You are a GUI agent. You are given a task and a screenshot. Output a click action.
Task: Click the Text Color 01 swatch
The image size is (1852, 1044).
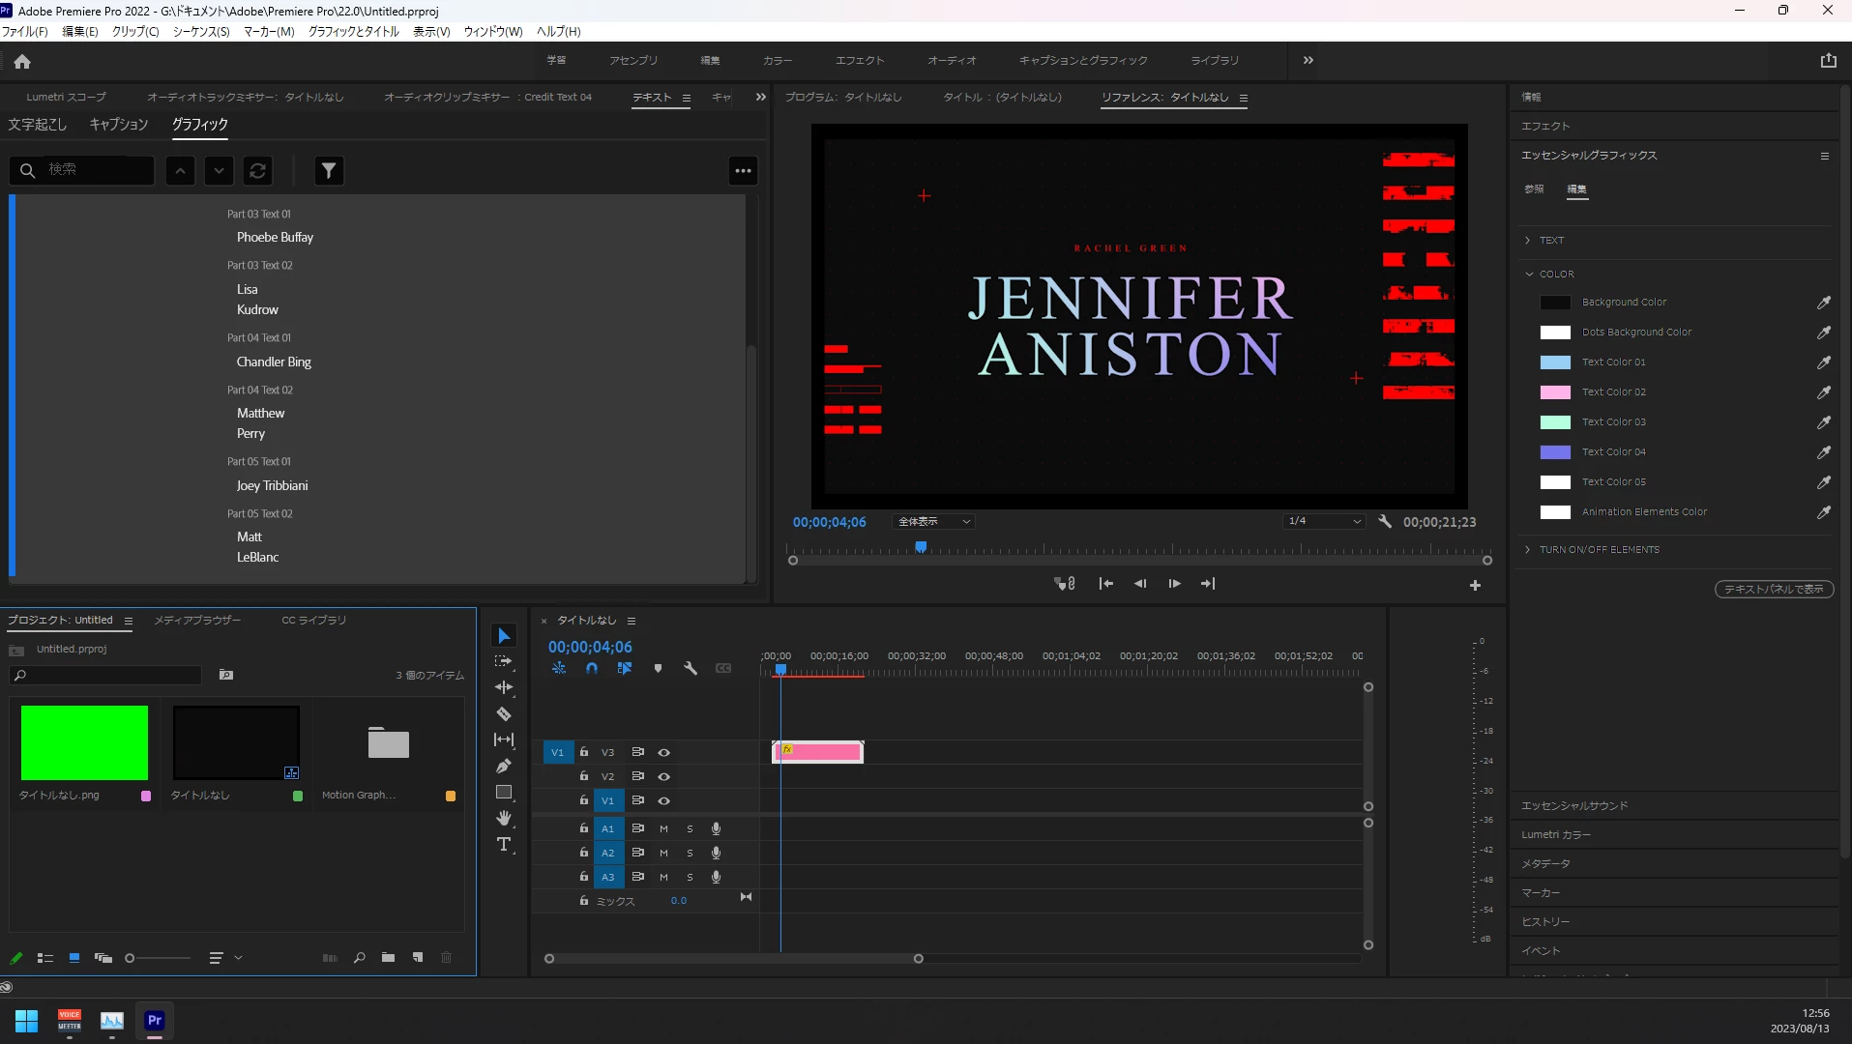[1555, 362]
